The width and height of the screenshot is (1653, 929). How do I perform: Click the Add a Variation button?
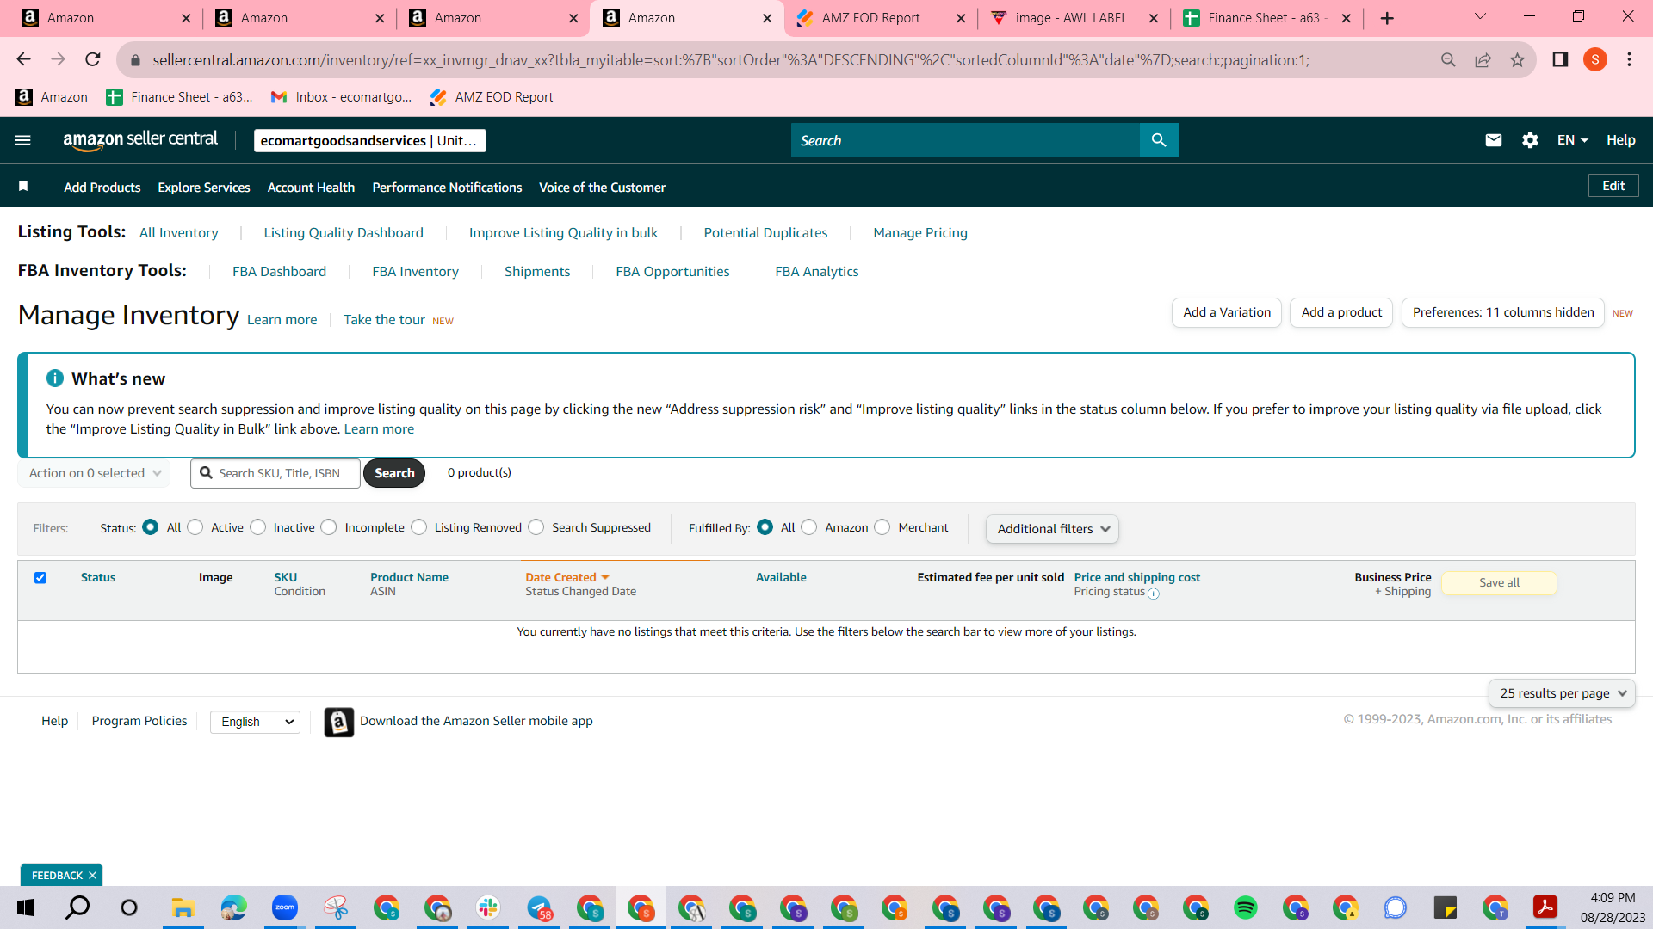[1227, 312]
